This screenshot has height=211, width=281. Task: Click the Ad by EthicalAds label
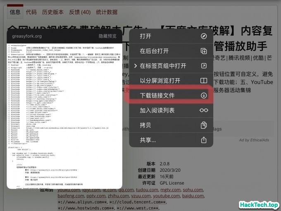tap(254, 140)
